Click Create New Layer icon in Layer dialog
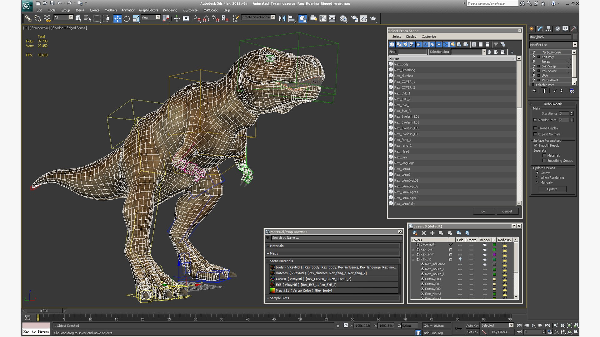 (415, 233)
